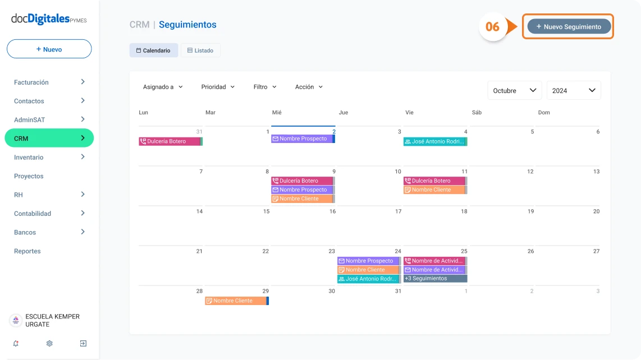Open the Dulcería Botero event on October 31
The width and height of the screenshot is (641, 360).
[x=171, y=141]
